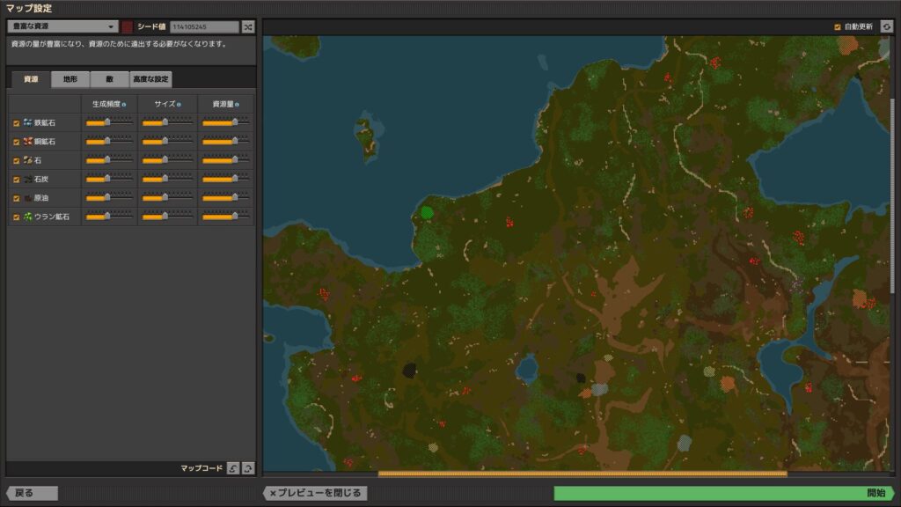Click the 原油 label text
The height and width of the screenshot is (507, 901).
click(x=41, y=198)
